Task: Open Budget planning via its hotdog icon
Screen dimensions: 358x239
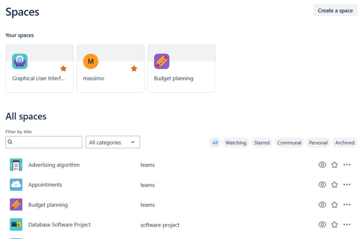Action: (x=162, y=61)
